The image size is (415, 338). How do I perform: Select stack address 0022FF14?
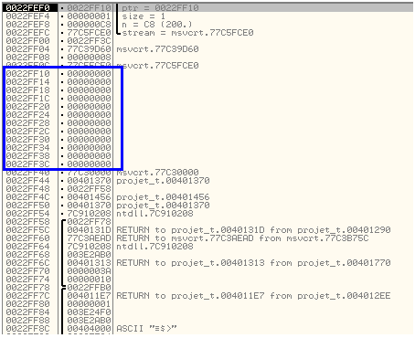pos(27,81)
